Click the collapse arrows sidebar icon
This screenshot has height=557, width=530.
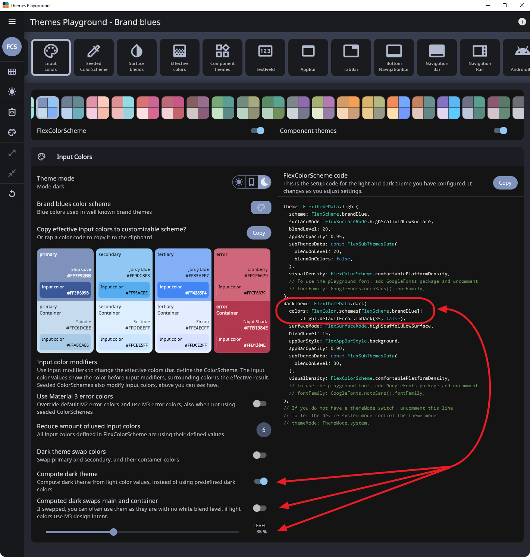tap(12, 173)
